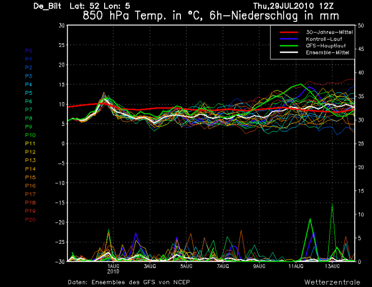Screen dimensions: 372x287
Task: Click the P7 ensemble member label
Action: [28, 110]
